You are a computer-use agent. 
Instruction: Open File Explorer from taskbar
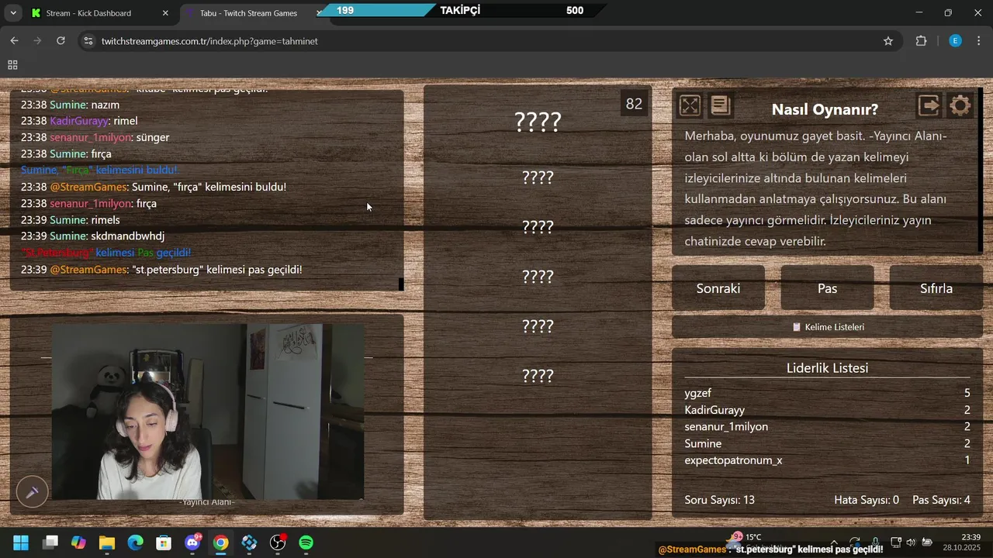coord(107,542)
